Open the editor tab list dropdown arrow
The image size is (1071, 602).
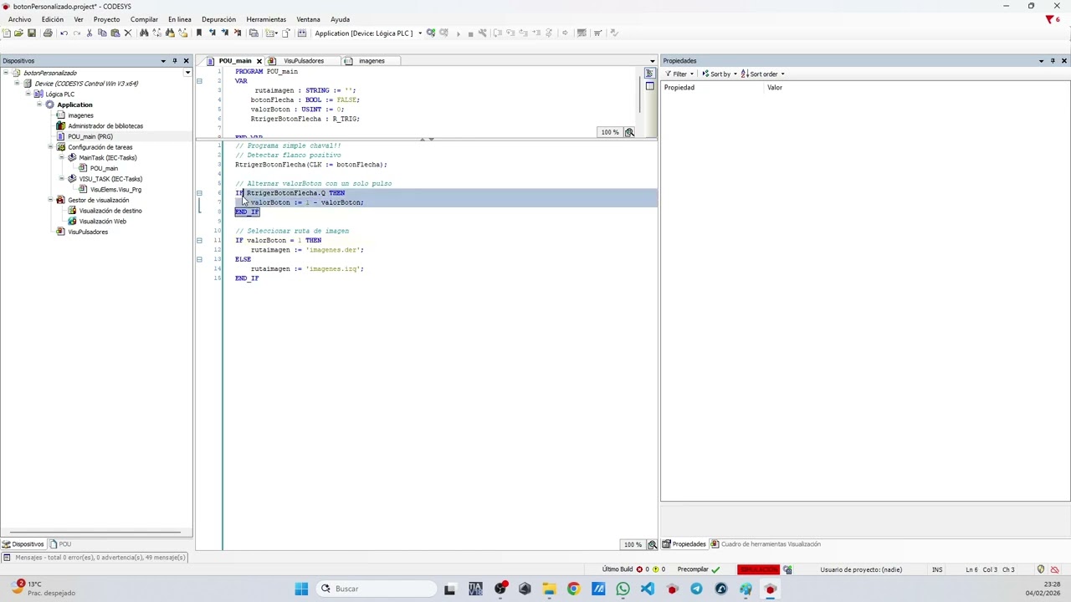click(653, 60)
